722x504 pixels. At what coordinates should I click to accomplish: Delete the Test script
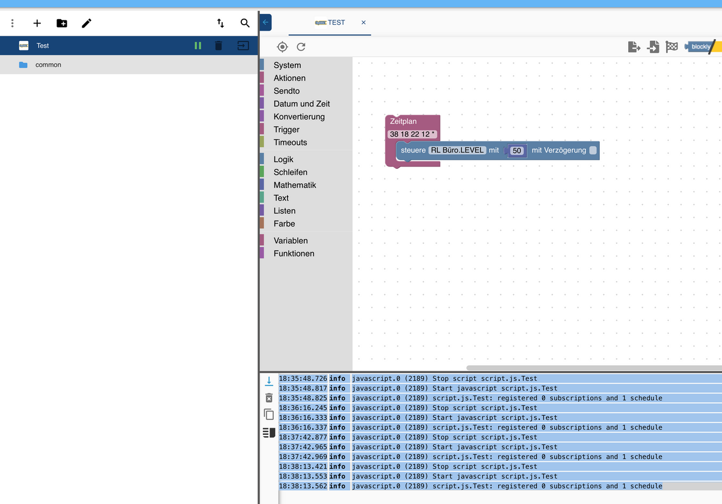pyautogui.click(x=218, y=46)
